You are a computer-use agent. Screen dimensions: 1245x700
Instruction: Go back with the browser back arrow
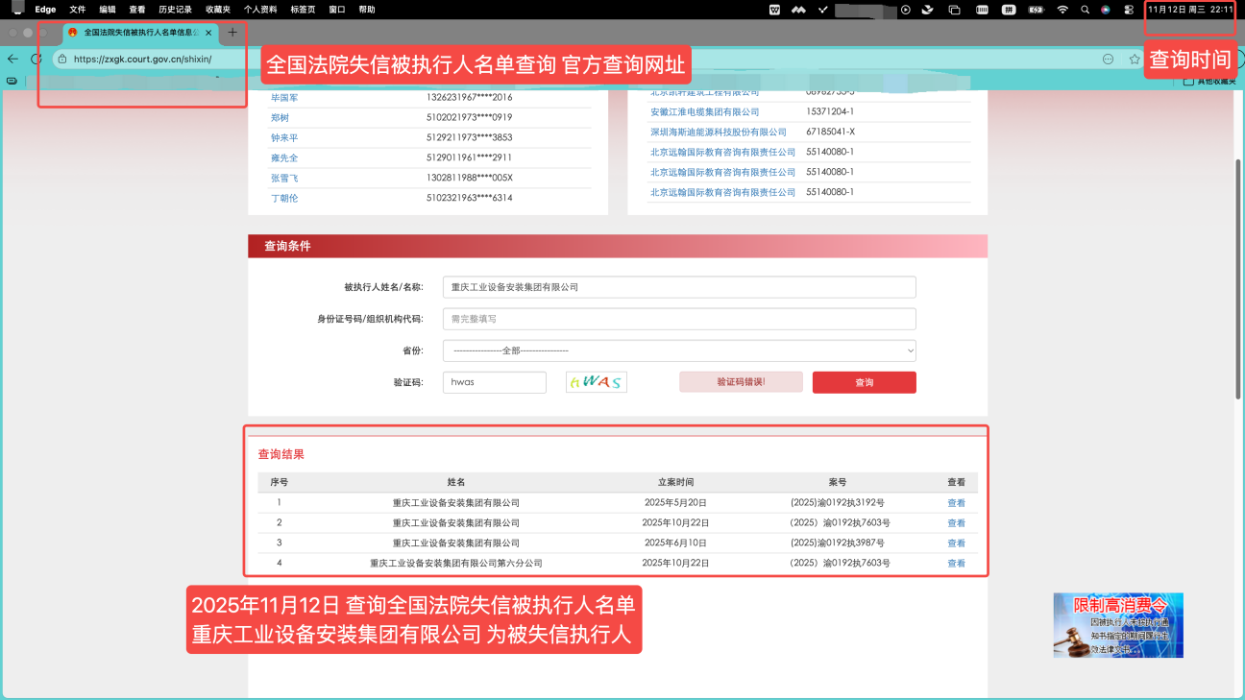coord(12,59)
